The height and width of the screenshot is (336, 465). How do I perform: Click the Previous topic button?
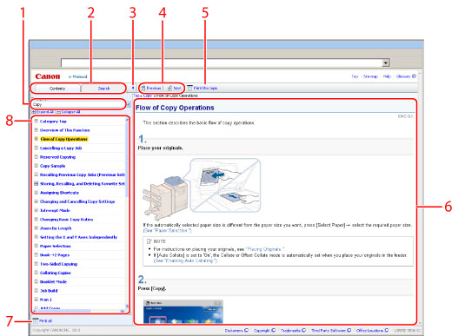pyautogui.click(x=151, y=88)
